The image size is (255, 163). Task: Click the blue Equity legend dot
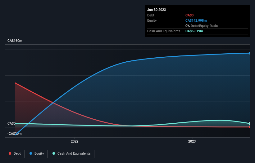pyautogui.click(x=31, y=153)
